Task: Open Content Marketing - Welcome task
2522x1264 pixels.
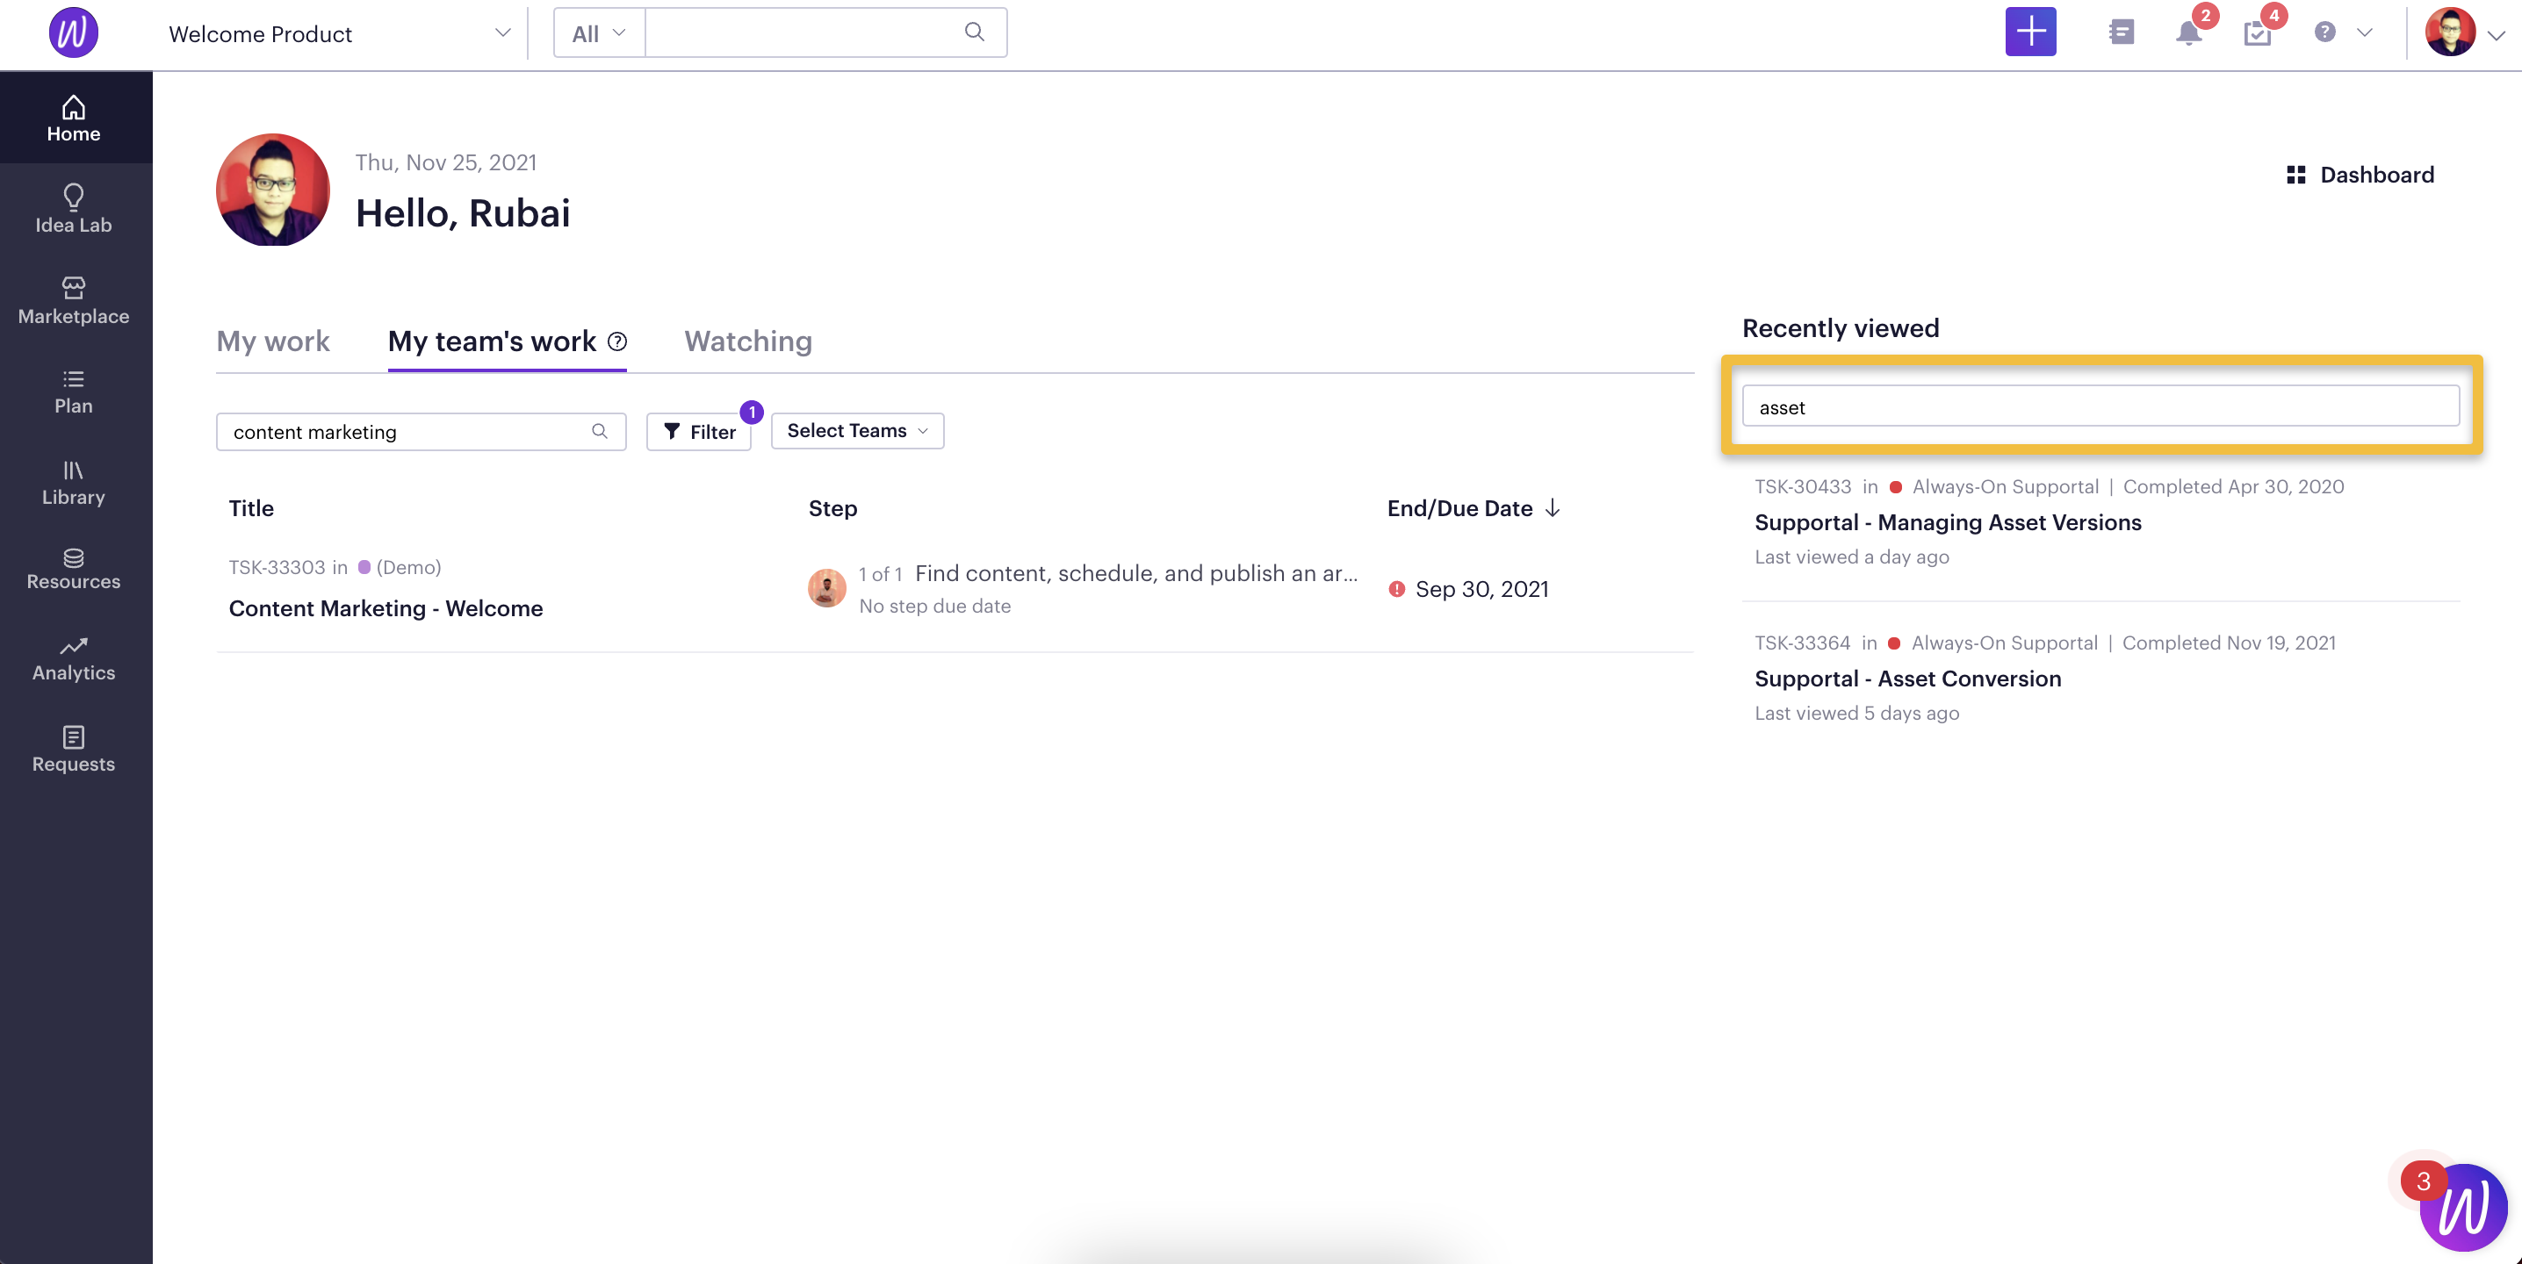Action: click(x=386, y=608)
